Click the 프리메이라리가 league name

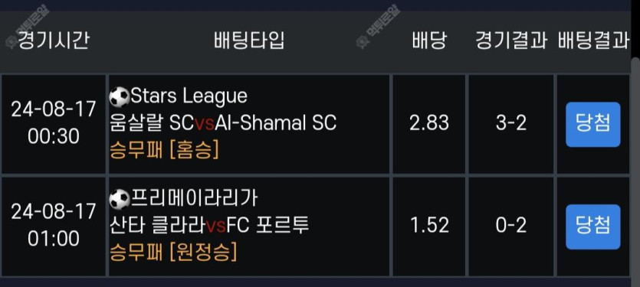coord(194,199)
